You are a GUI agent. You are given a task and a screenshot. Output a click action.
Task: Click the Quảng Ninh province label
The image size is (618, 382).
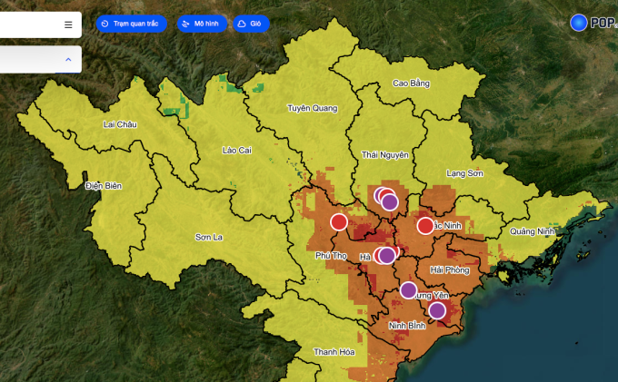pos(532,231)
